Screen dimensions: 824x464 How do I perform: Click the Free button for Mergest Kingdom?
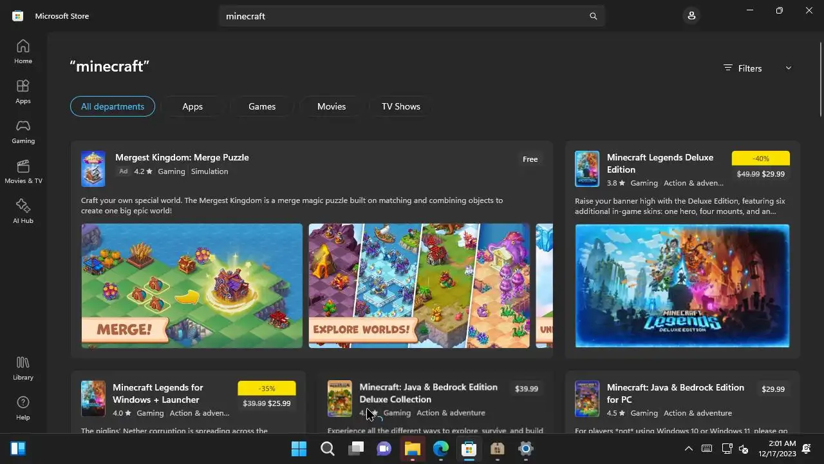[x=530, y=159]
